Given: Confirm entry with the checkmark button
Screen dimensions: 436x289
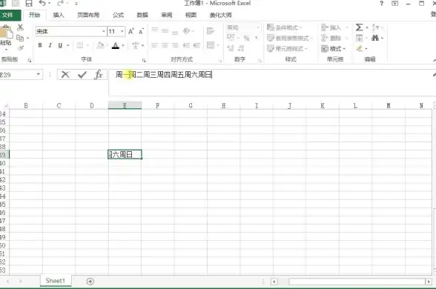Looking at the screenshot, I should tap(82, 74).
